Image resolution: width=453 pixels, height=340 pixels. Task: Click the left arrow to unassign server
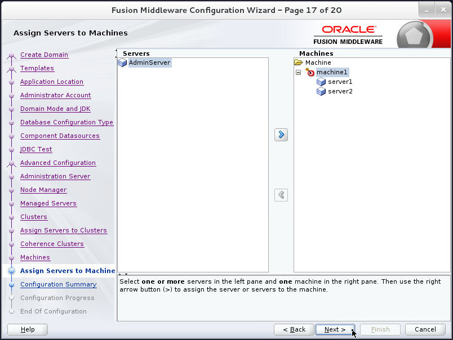281,195
